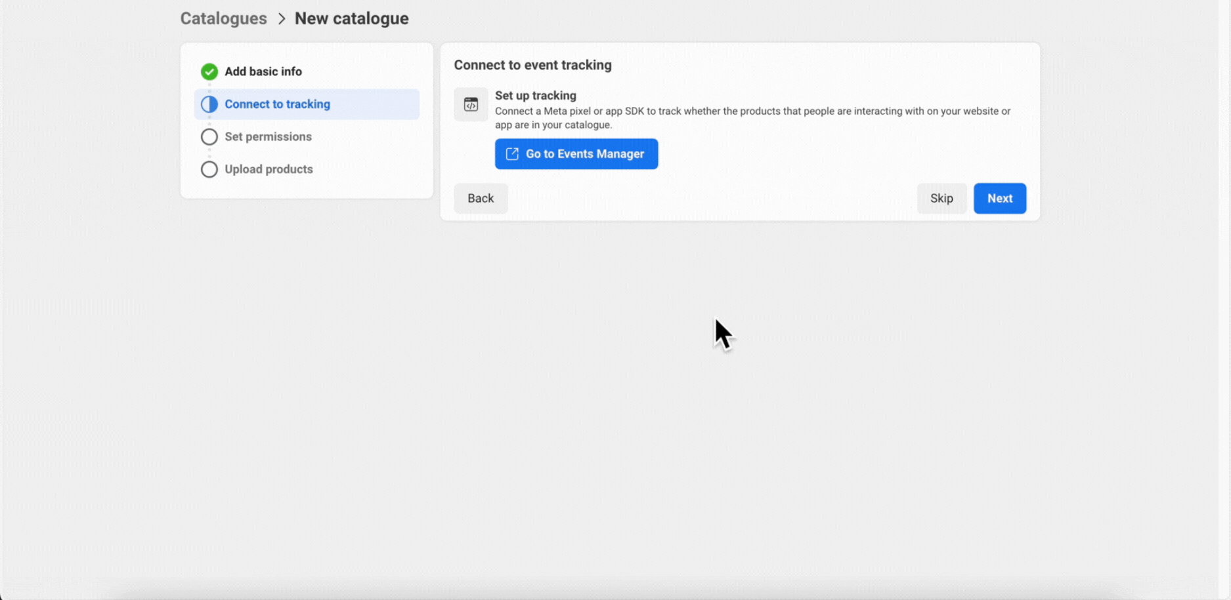Click the Set up tracking label

(535, 95)
